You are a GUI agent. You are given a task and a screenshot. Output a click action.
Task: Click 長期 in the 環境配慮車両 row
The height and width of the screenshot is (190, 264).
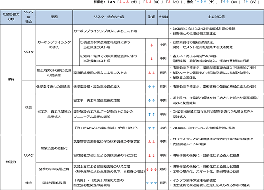point(163,73)
